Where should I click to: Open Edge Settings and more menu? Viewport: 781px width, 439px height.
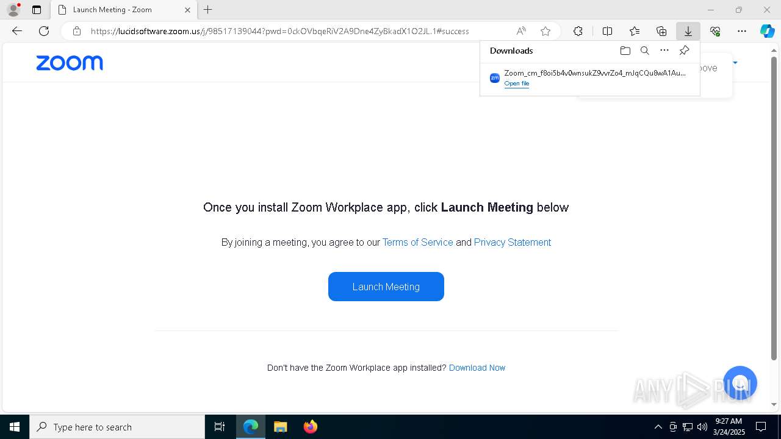coord(742,31)
